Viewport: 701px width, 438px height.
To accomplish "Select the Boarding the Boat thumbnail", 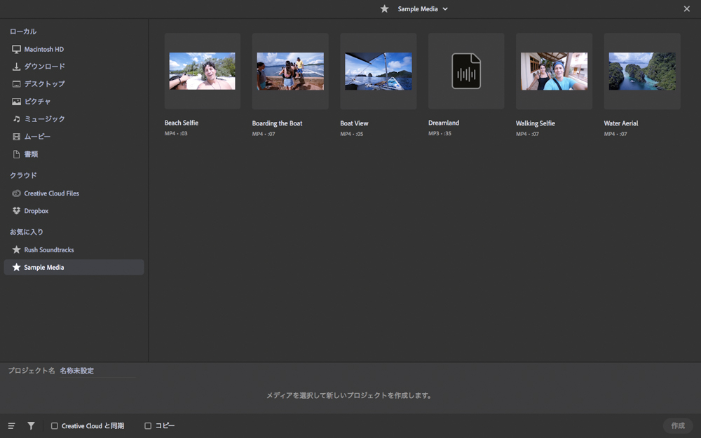I will click(x=290, y=71).
